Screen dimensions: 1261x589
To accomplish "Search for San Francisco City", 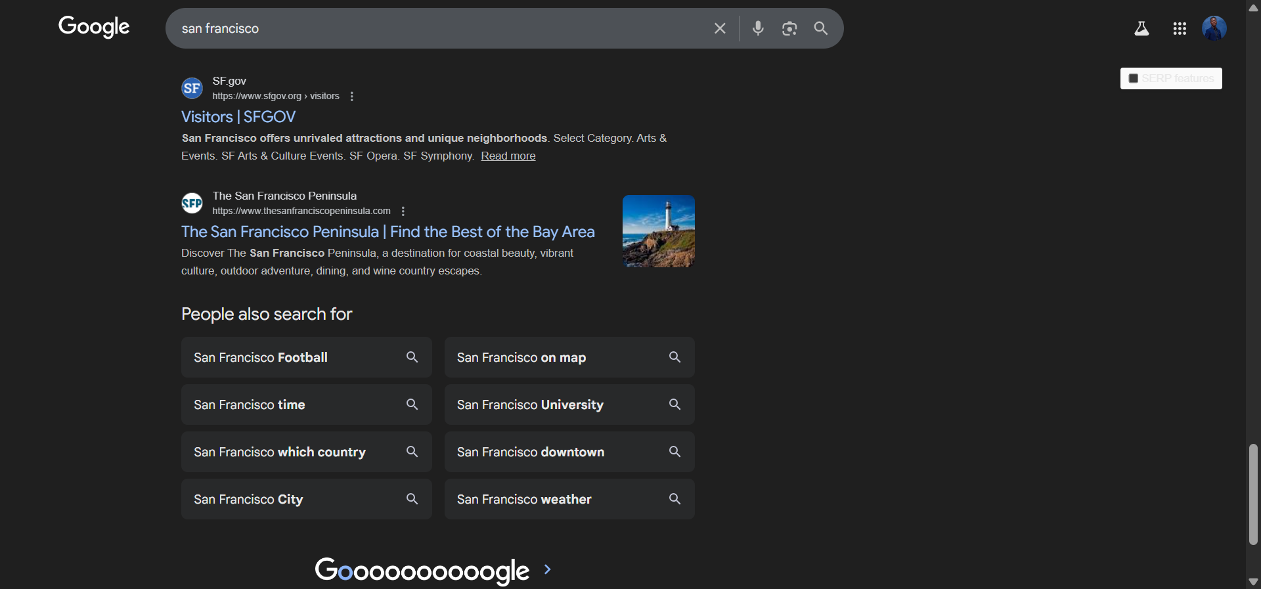I will 307,499.
